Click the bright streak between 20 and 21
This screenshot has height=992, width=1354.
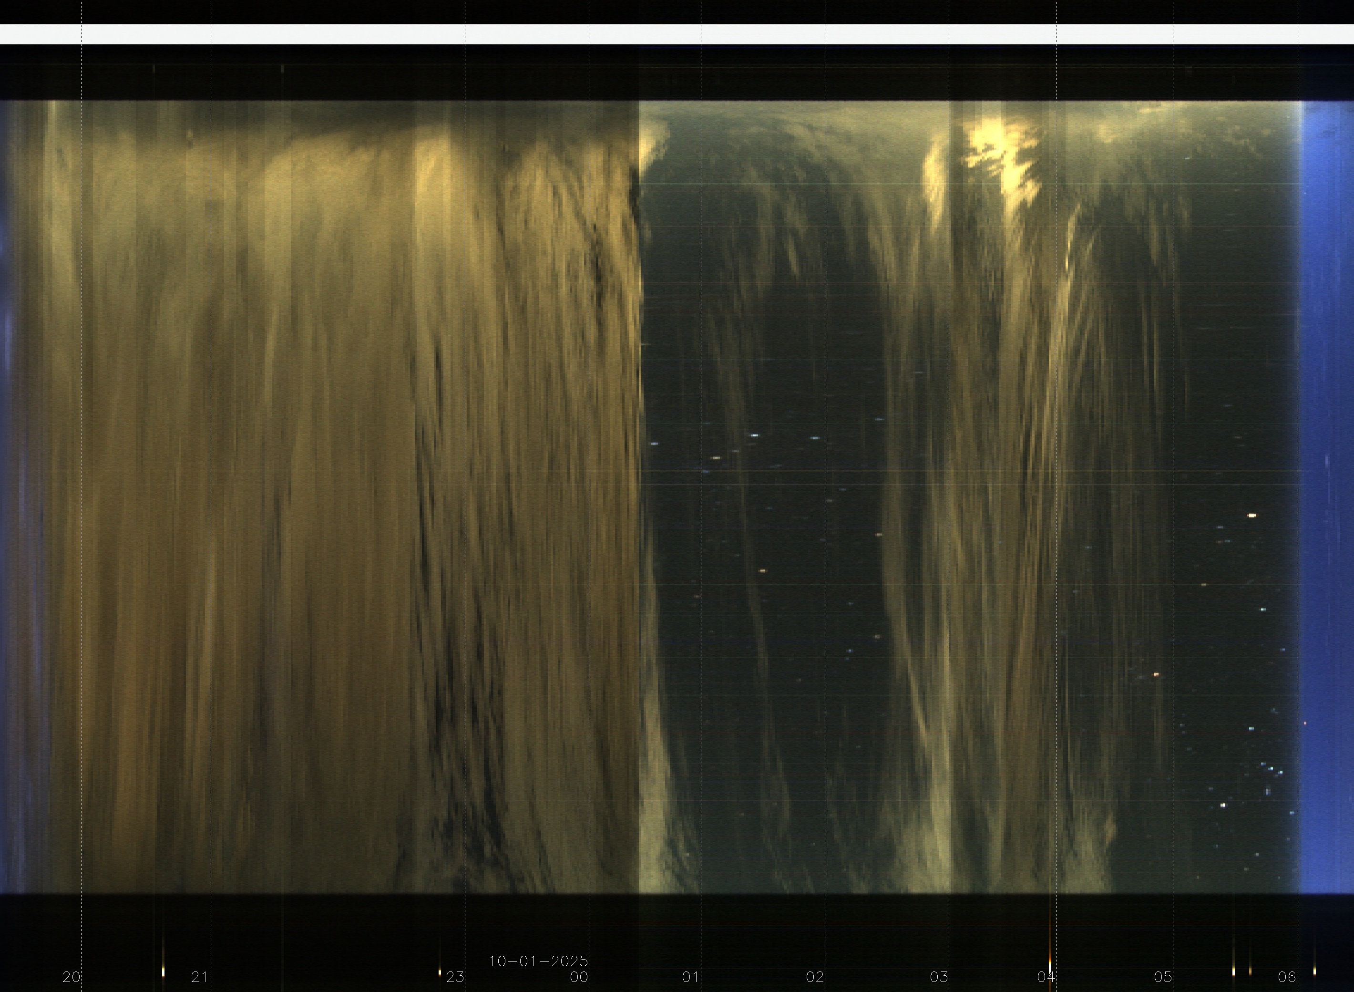(163, 971)
